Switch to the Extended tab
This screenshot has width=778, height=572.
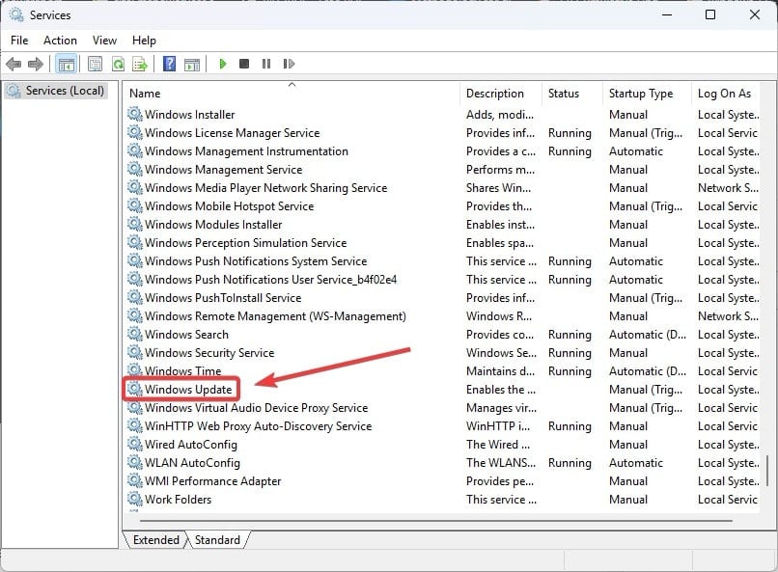coord(155,540)
